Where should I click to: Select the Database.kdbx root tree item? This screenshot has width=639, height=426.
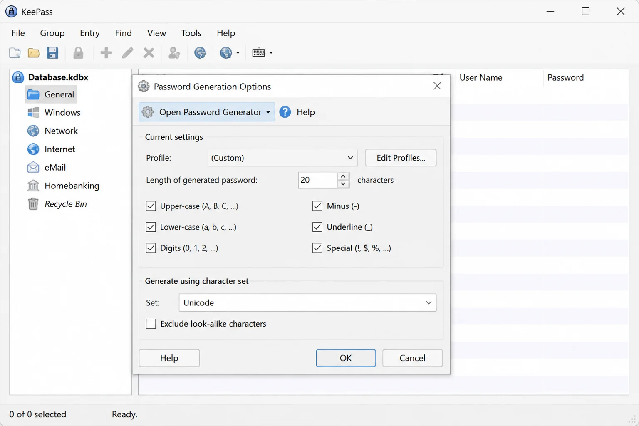[58, 77]
